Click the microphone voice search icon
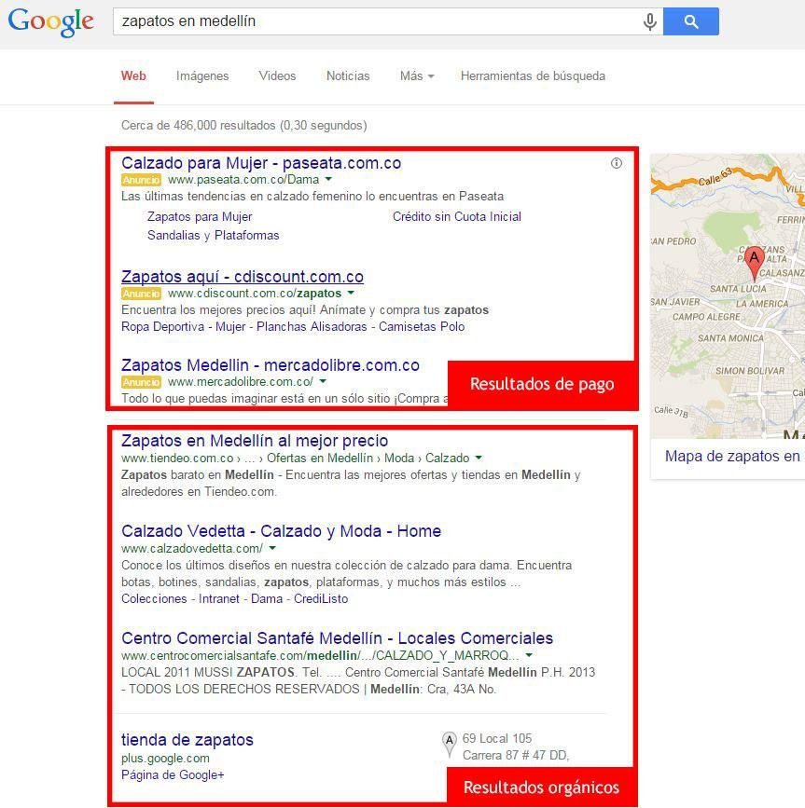Screen dimensions: 805x808 [x=650, y=21]
